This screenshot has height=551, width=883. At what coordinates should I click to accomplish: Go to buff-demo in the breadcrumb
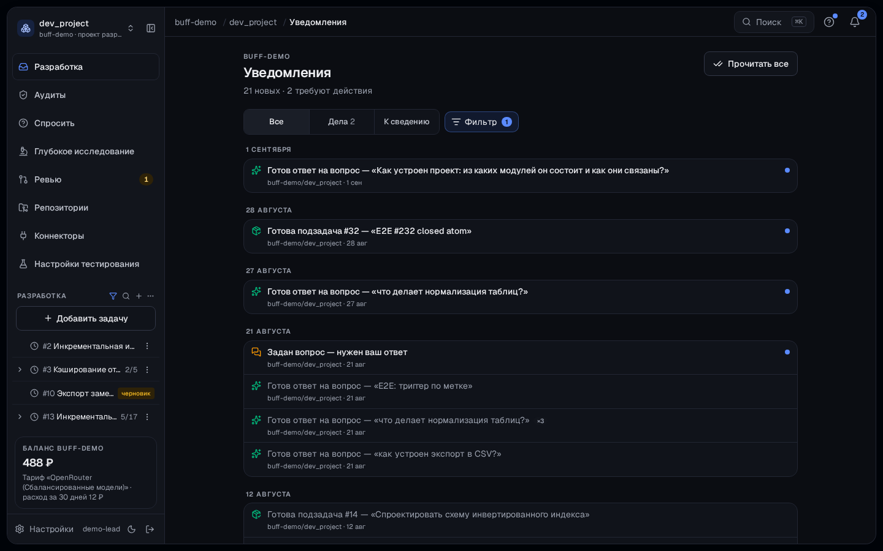[x=196, y=22]
